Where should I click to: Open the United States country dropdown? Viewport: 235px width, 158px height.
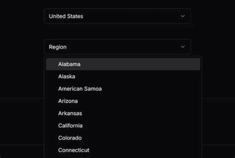117,16
